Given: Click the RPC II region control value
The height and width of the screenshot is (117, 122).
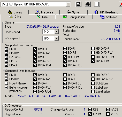Looking at the screenshot, I should (38, 110).
